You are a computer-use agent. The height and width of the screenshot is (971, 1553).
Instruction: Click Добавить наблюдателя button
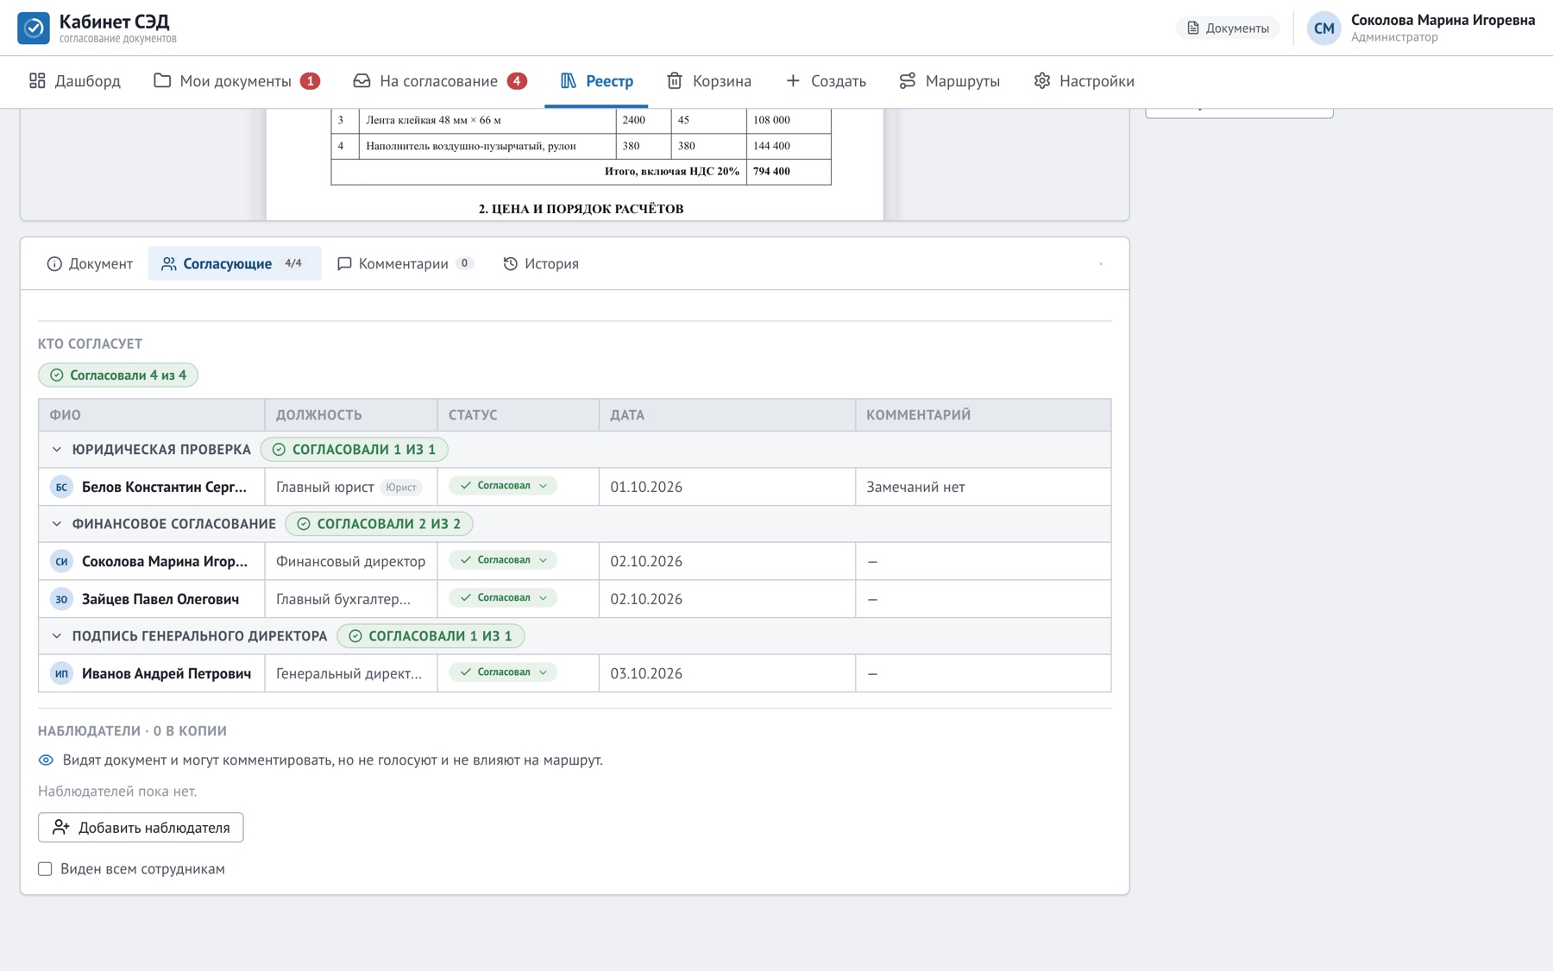(141, 827)
